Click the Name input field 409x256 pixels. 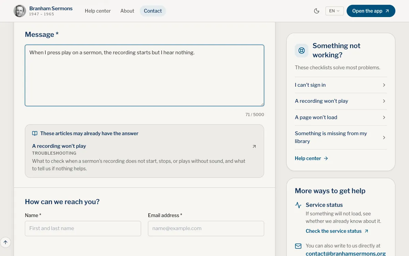83,228
